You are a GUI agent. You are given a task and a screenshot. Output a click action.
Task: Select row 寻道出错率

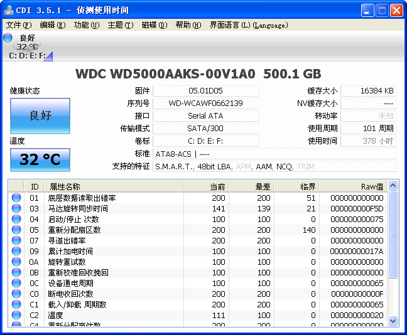[198, 240]
